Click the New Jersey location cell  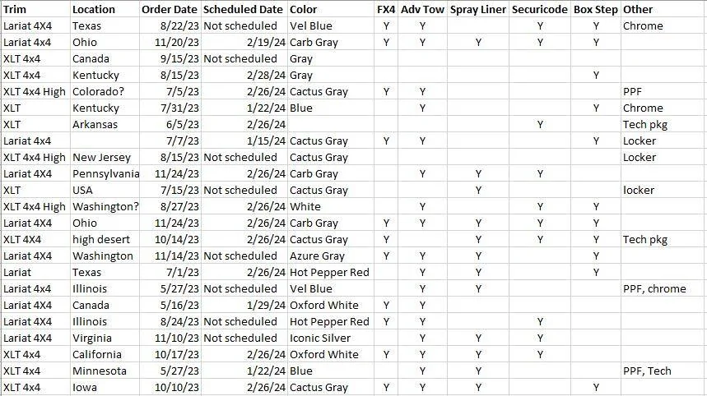coord(105,158)
